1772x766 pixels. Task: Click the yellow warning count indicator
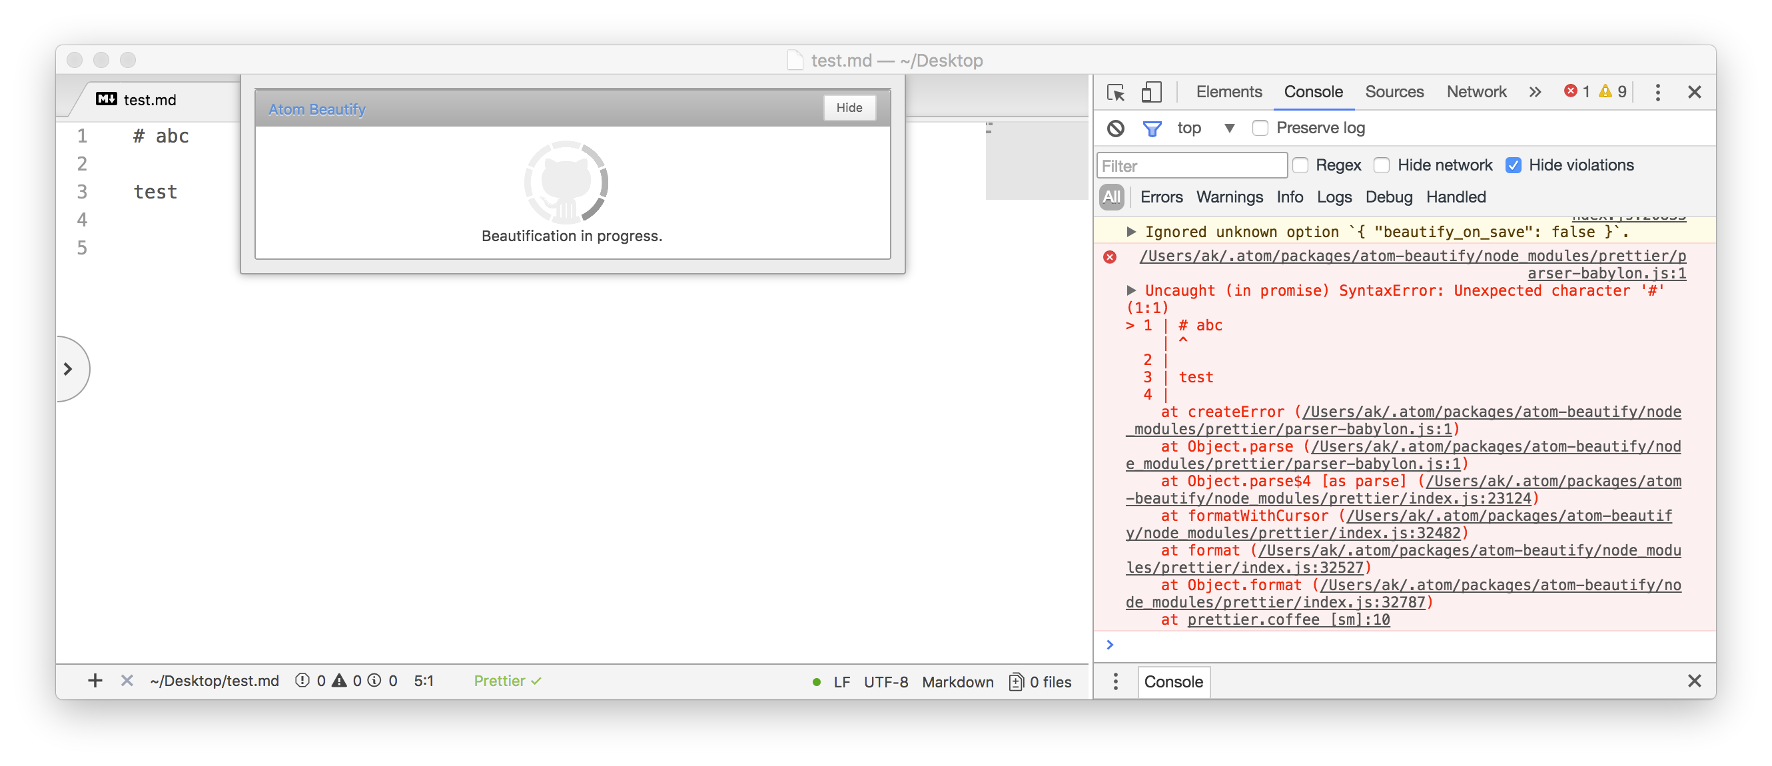(1611, 91)
